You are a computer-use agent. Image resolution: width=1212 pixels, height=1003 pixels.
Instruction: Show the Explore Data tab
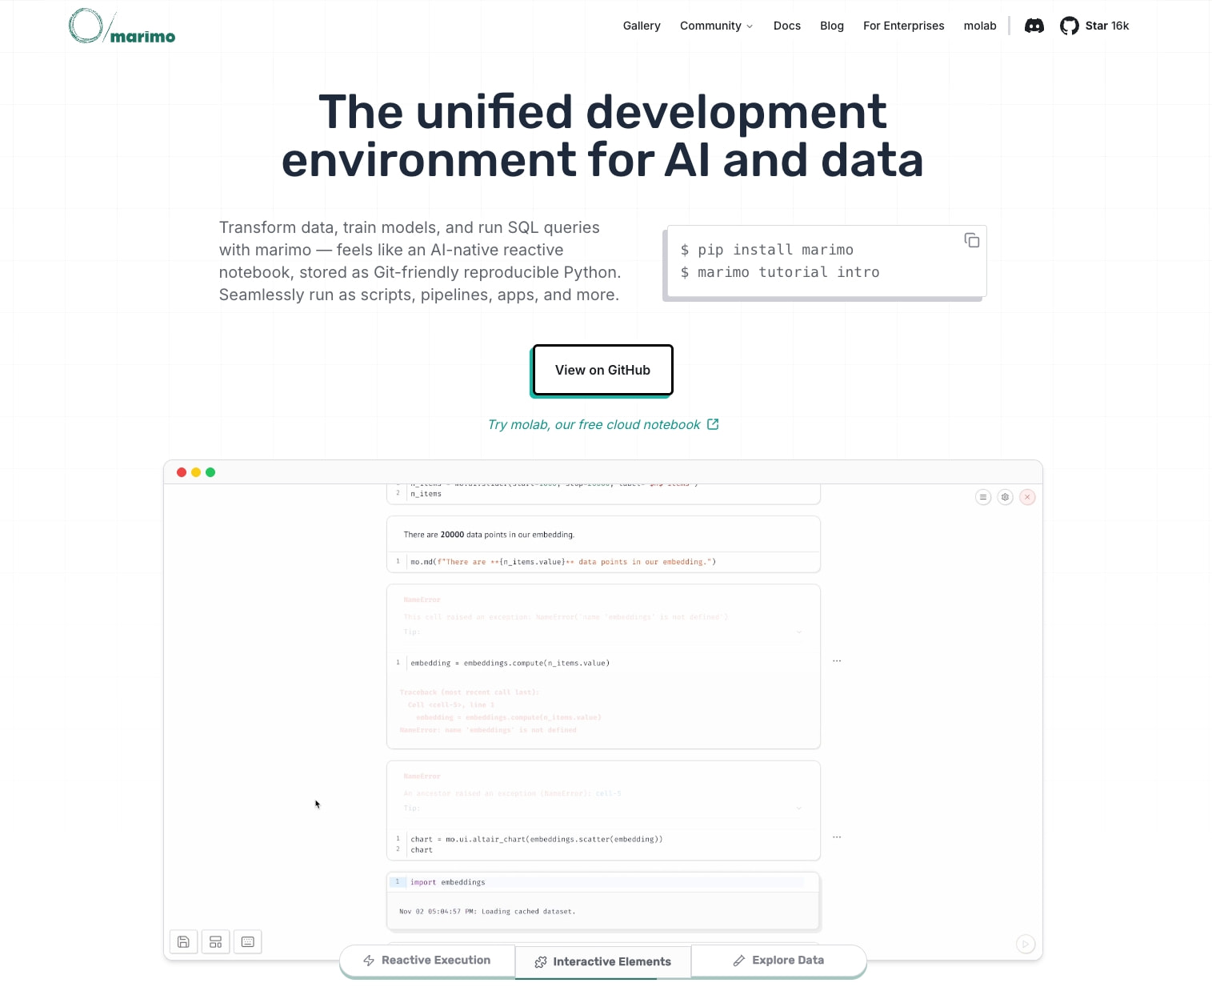(x=778, y=961)
